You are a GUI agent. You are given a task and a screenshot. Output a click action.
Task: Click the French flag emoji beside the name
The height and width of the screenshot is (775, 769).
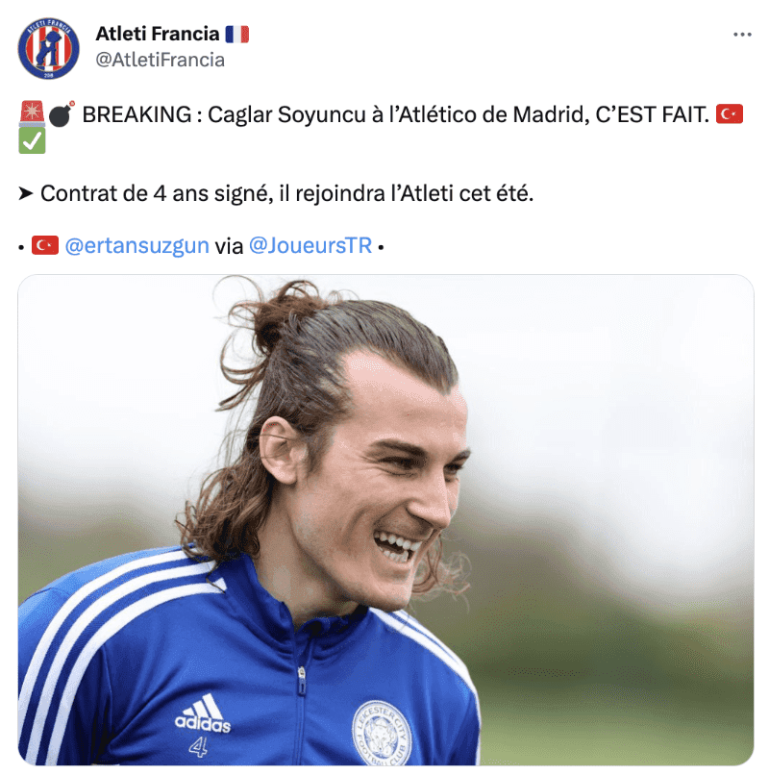(237, 34)
